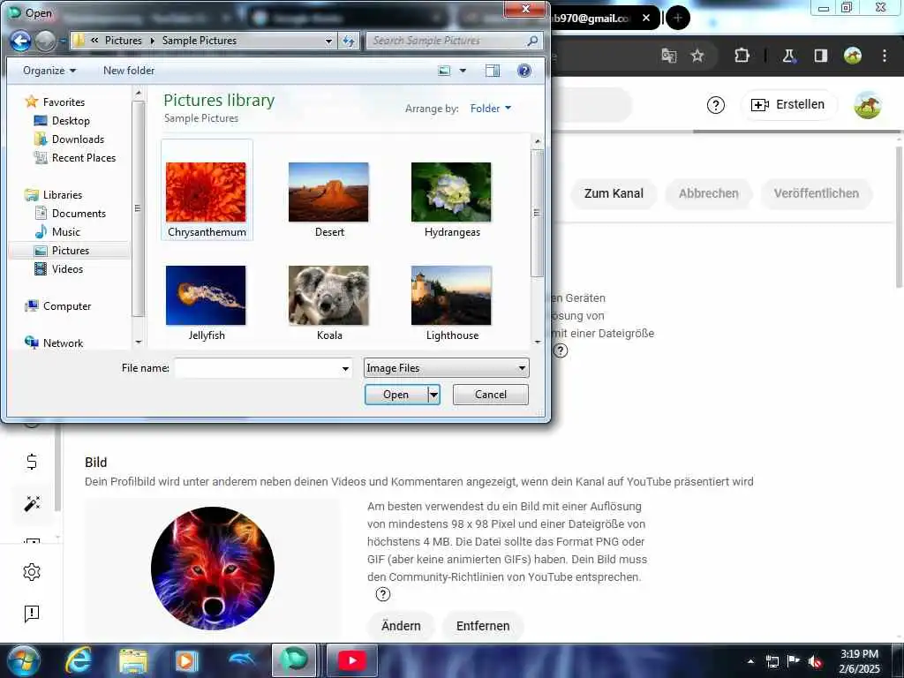The height and width of the screenshot is (678, 904).
Task: Select the Desert picture thumbnail
Action: (x=328, y=193)
